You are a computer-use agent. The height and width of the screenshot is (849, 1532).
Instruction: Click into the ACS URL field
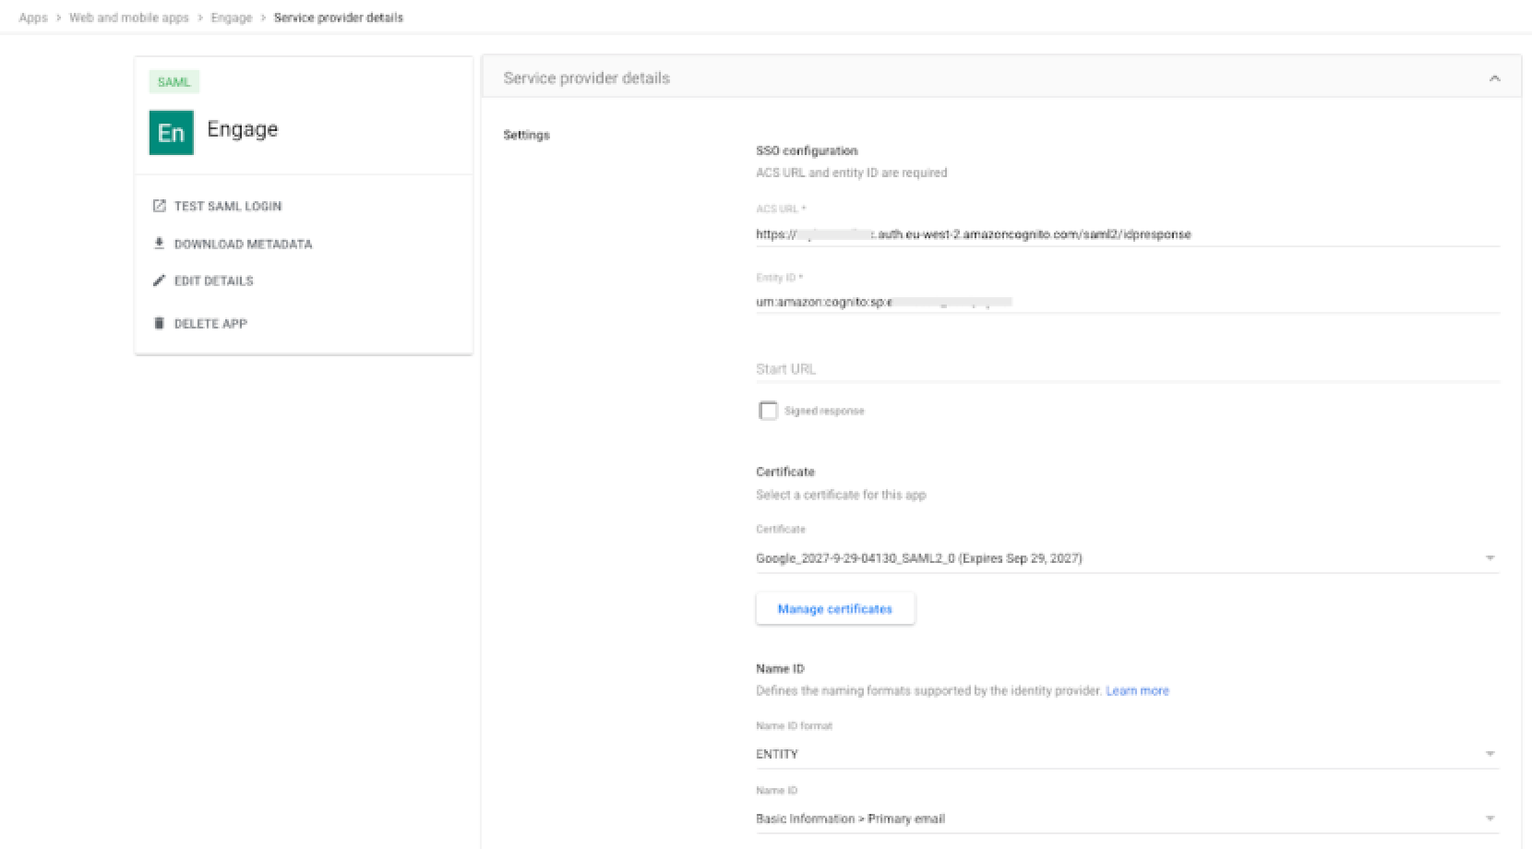pos(1126,234)
